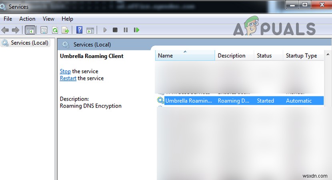332x180 pixels.
Task: Toggle the Show/Hide Console Tree icon
Action: [x=30, y=30]
